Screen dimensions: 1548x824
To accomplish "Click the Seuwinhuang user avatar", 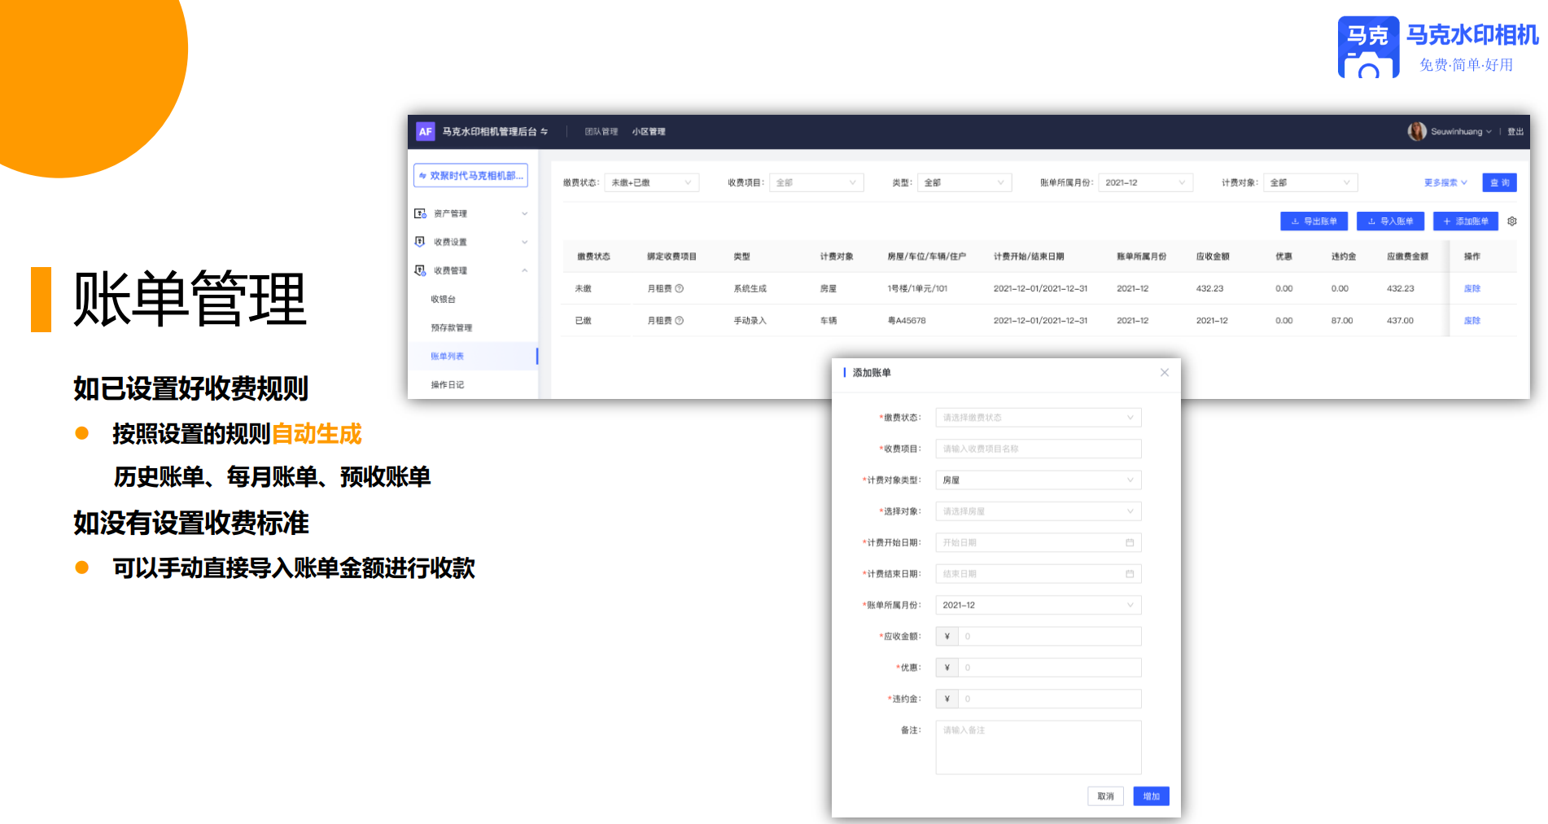I will [x=1417, y=131].
